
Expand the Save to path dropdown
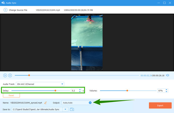click(x=65, y=110)
